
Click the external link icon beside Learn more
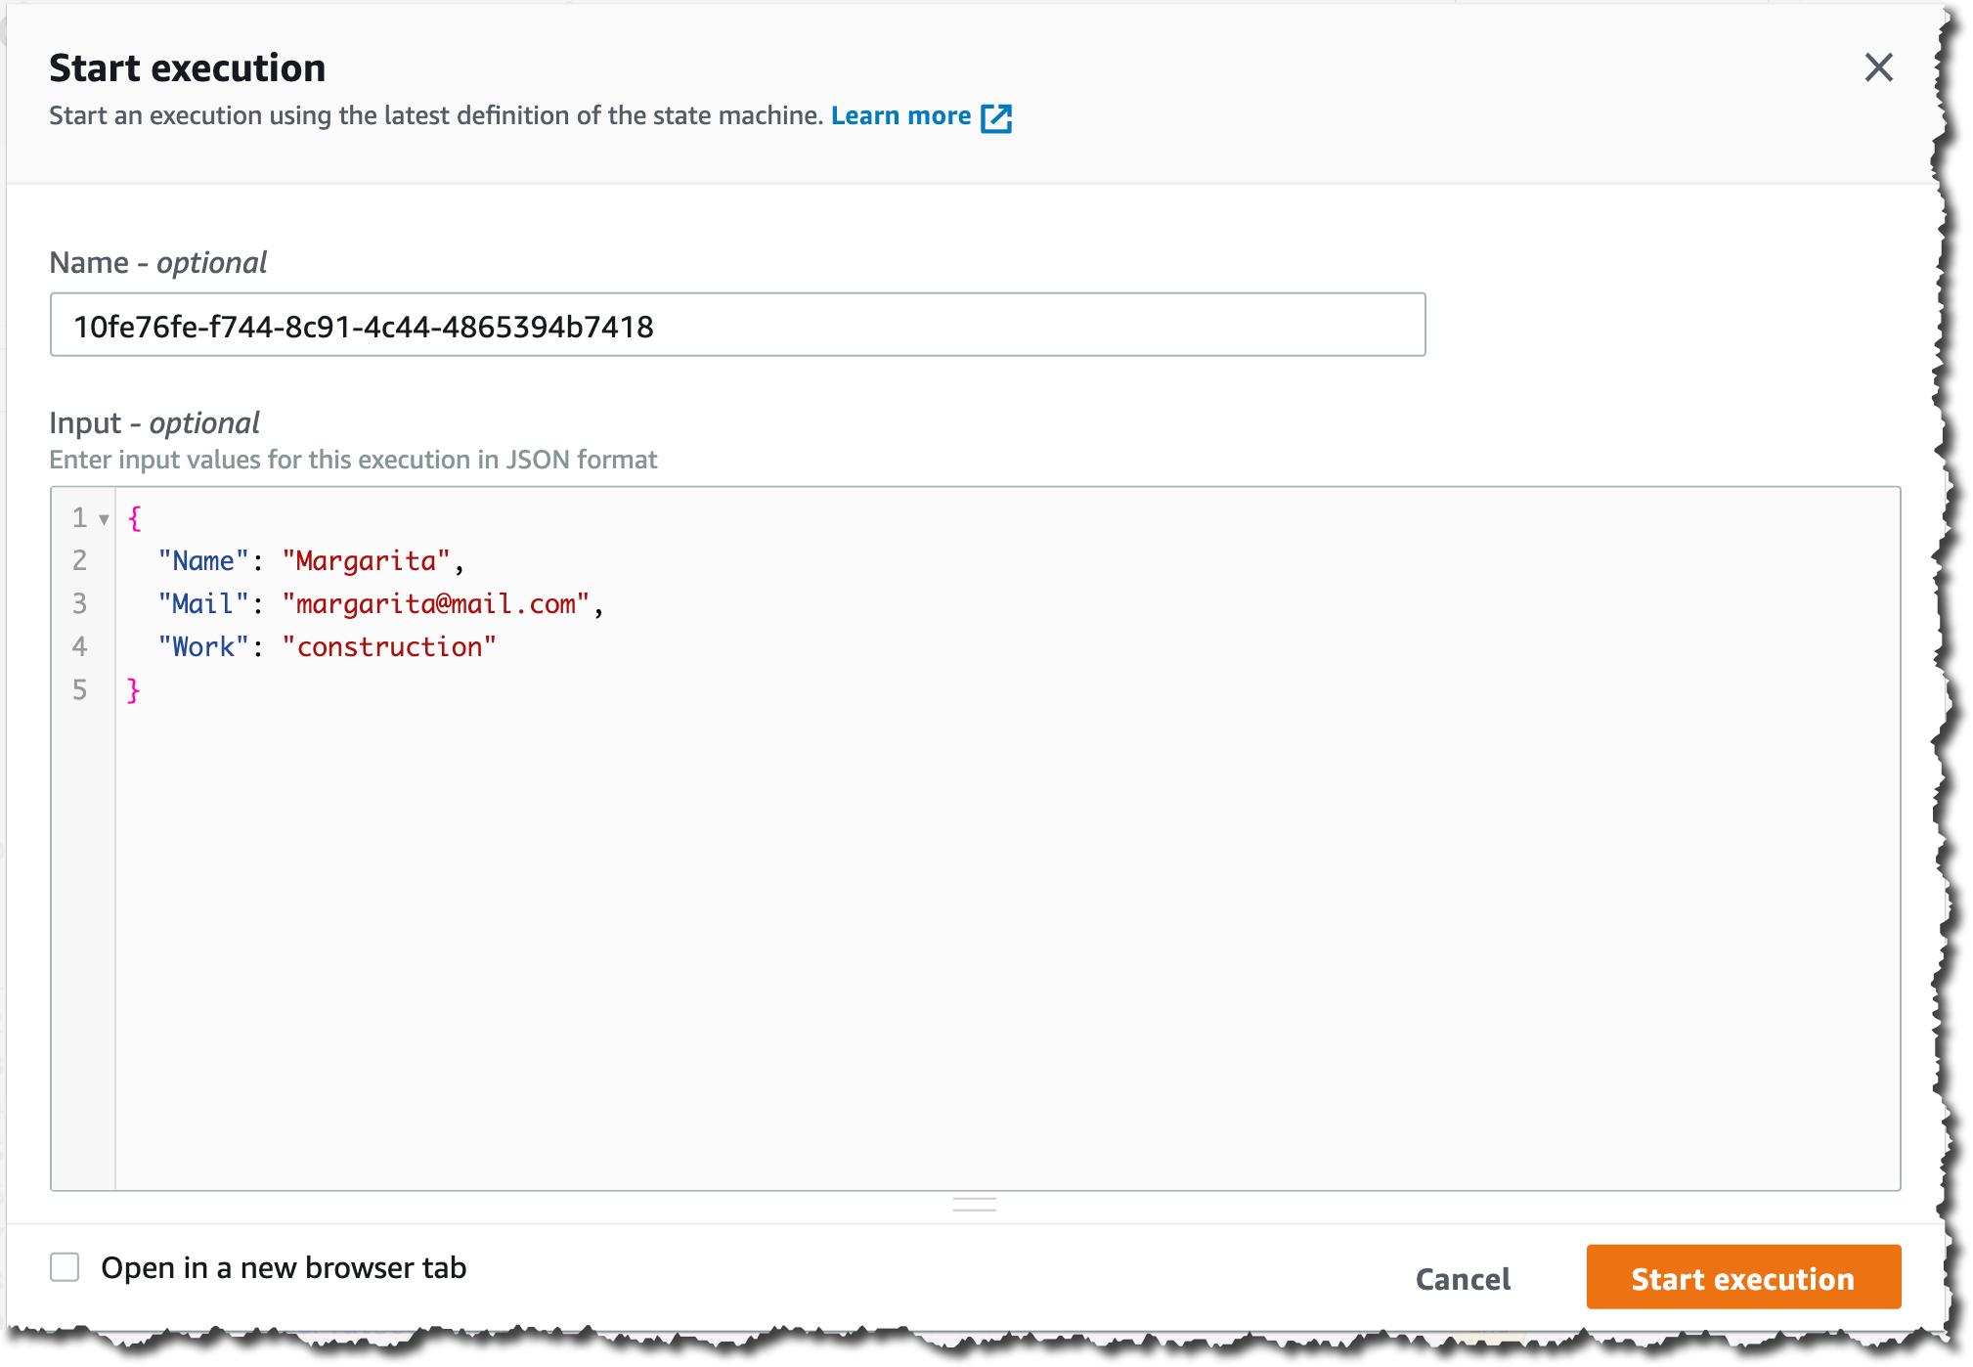pyautogui.click(x=995, y=117)
